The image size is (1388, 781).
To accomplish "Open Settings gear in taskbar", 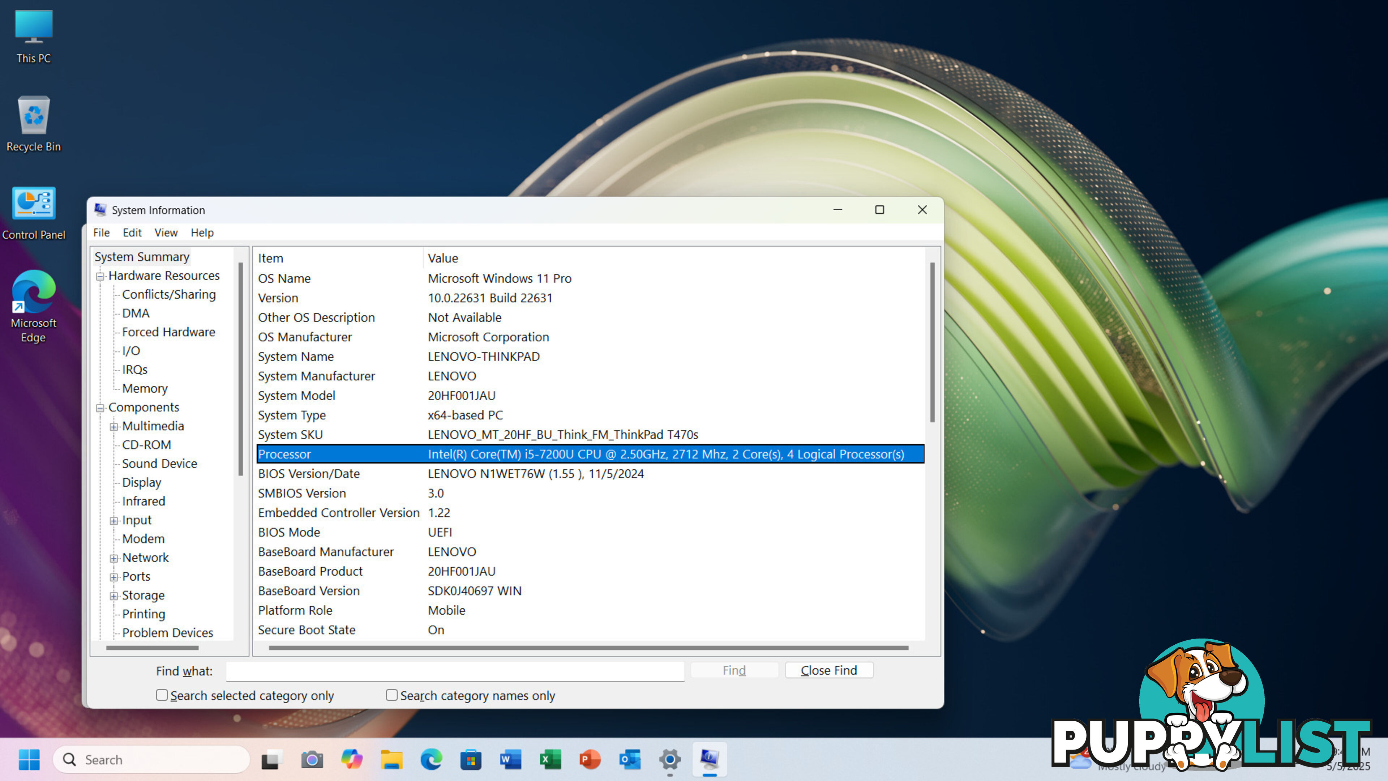I will (670, 759).
